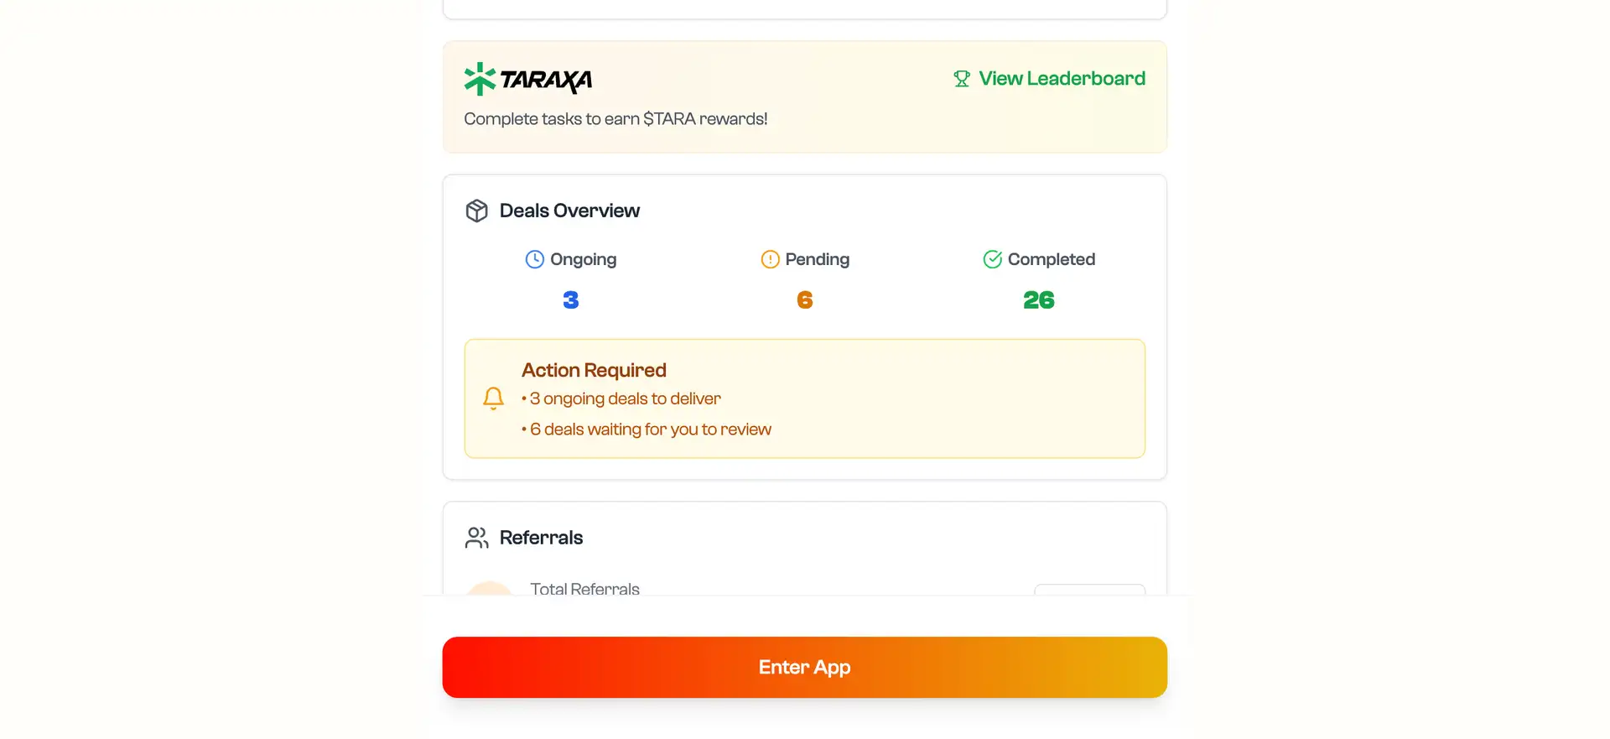Click '3 ongoing deals to deliver' notice
Screen dimensions: 1610x739
click(625, 399)
